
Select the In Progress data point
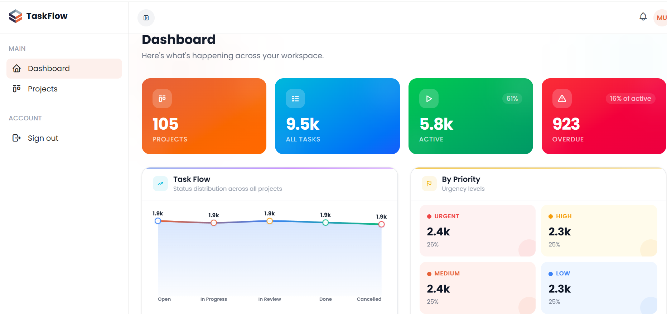point(214,223)
